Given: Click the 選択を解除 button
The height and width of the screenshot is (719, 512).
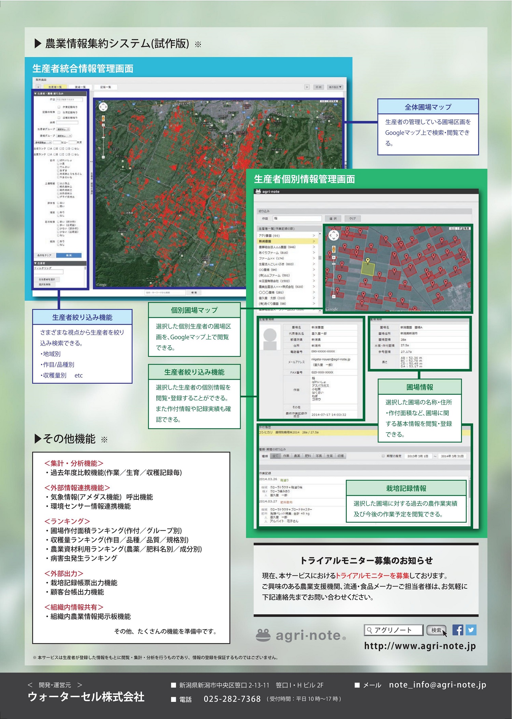Looking at the screenshot, I should pyautogui.click(x=45, y=284).
